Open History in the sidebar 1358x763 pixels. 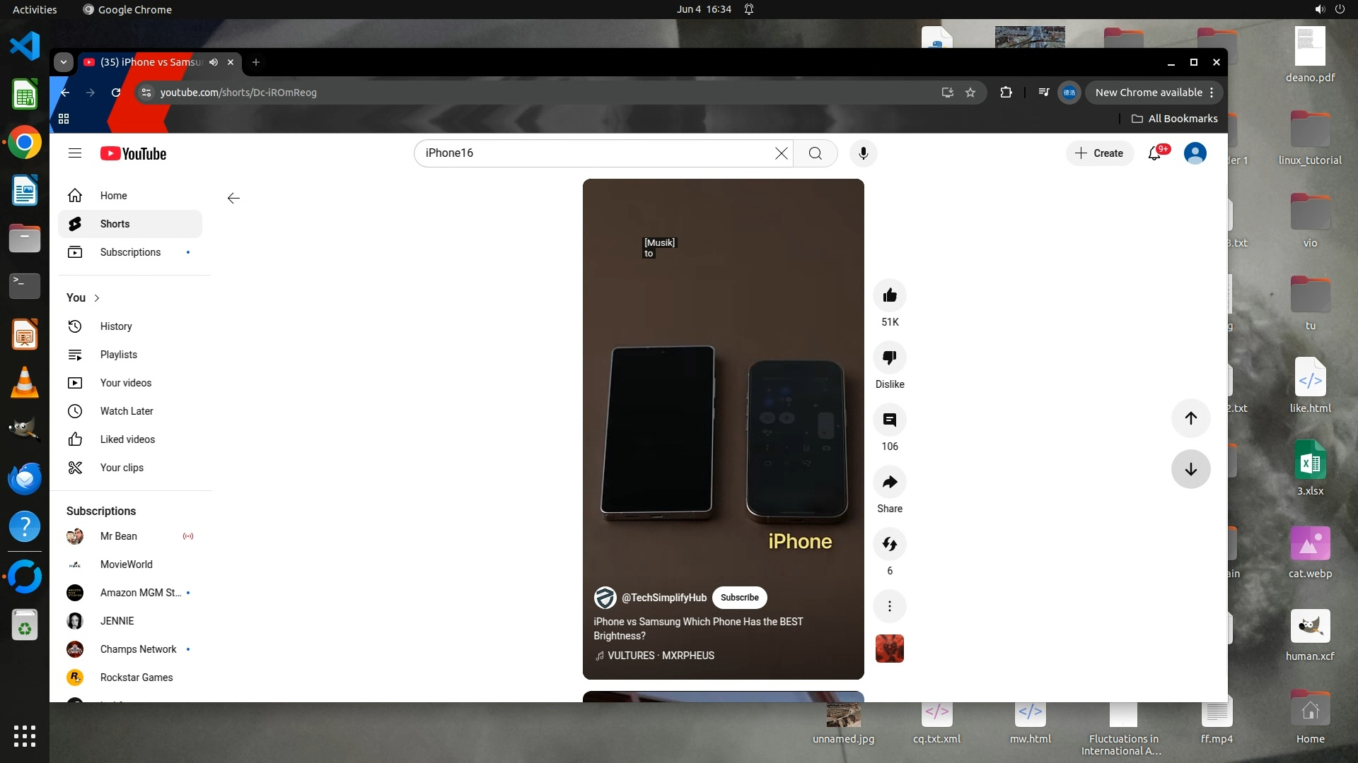click(116, 326)
